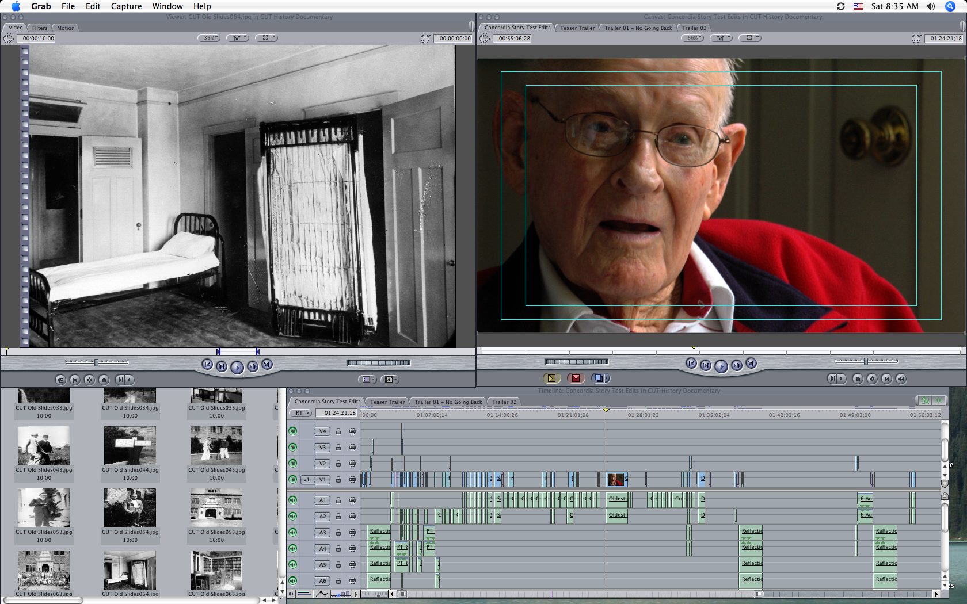Switch to Teaser Trailer tab in Timeline

(x=387, y=402)
